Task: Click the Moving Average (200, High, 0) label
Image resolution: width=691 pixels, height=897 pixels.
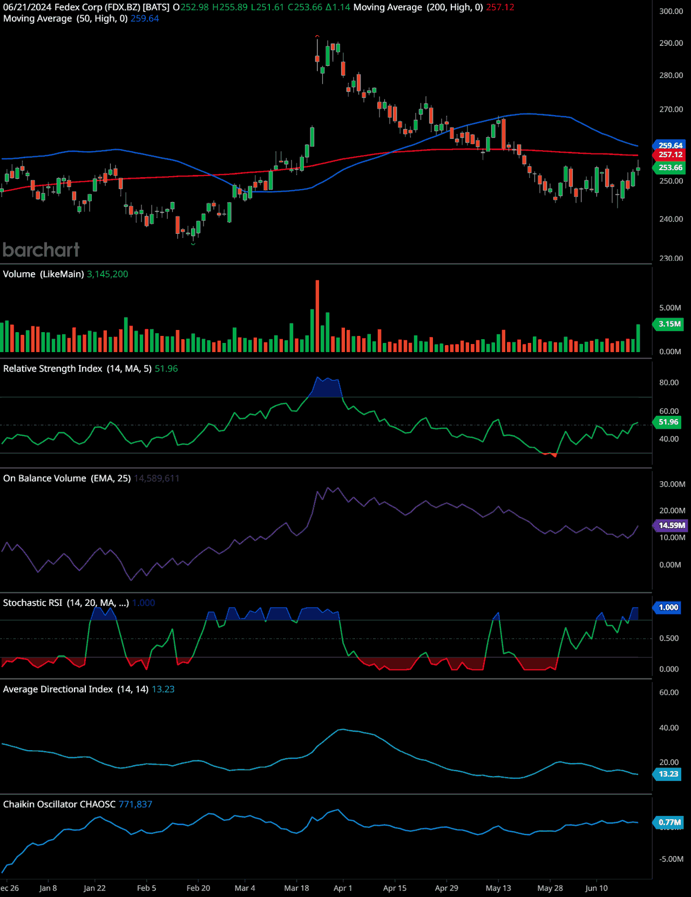Action: 418,8
